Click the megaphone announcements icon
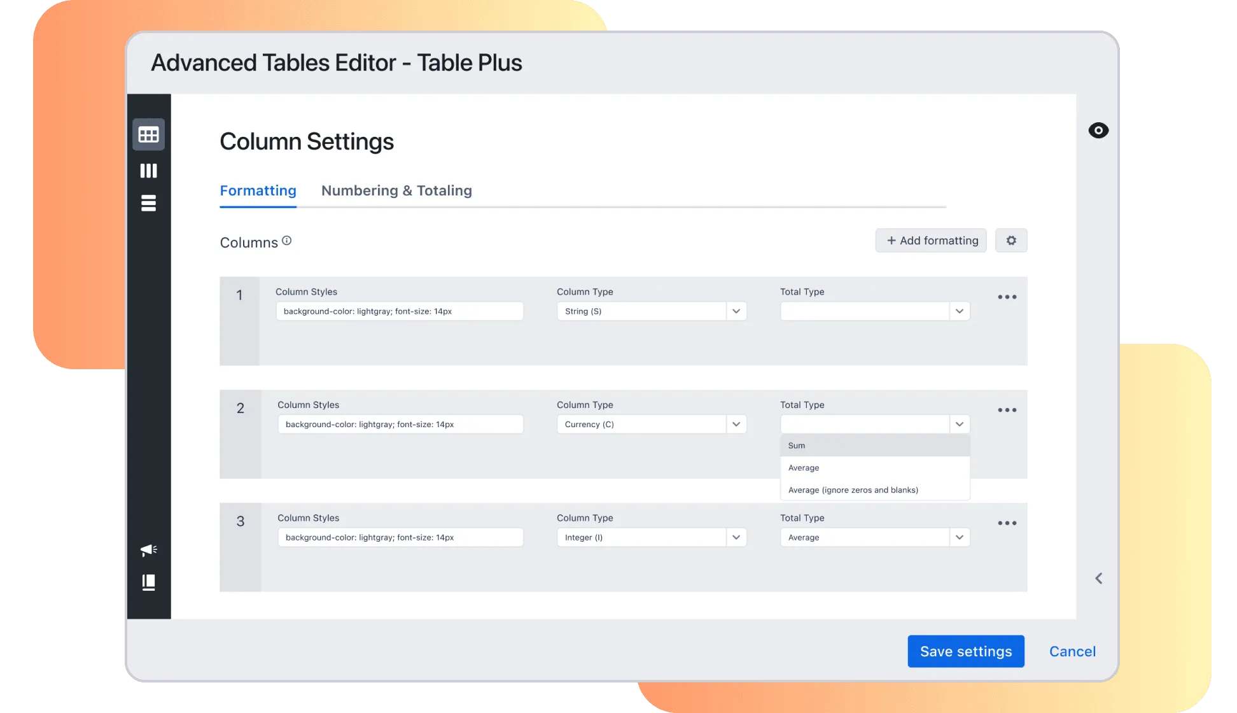This screenshot has height=713, width=1237. [148, 550]
